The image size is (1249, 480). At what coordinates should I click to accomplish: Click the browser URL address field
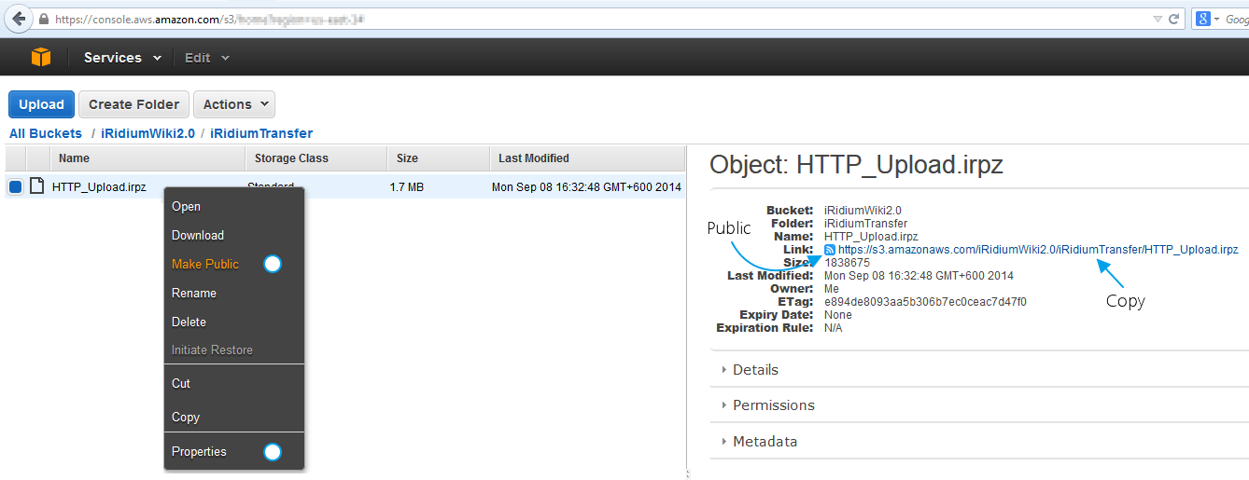pos(597,19)
